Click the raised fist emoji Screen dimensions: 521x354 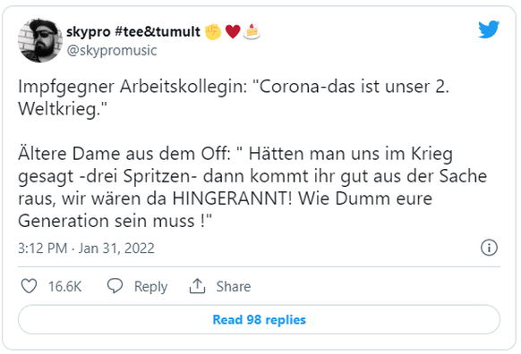click(213, 32)
